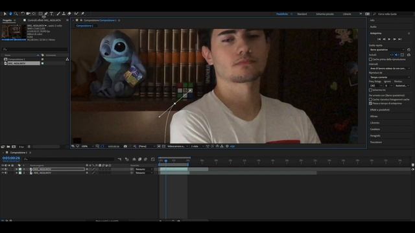Click label color swatch of timeline layer 1
The image size is (415, 233).
click(x=20, y=169)
